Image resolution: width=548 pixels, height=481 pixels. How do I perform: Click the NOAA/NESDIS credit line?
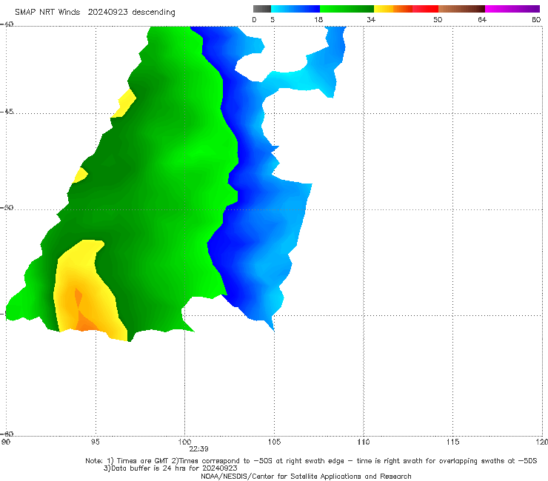[306, 476]
